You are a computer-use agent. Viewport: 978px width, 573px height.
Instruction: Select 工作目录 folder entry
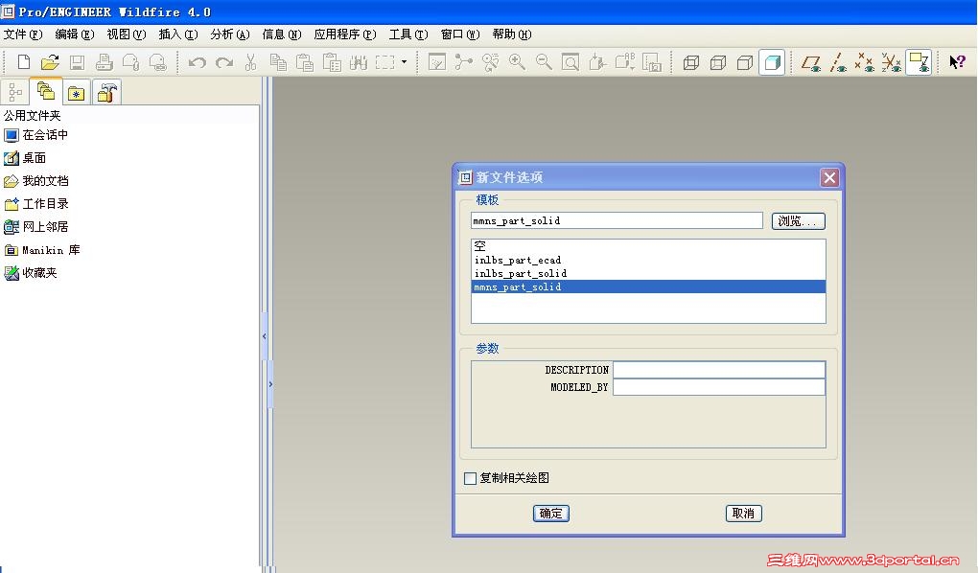(36, 204)
